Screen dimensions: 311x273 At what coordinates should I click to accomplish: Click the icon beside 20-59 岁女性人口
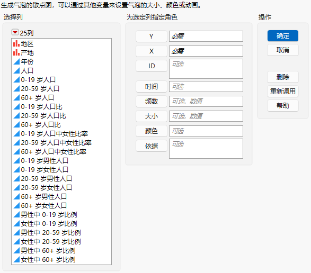(16, 188)
